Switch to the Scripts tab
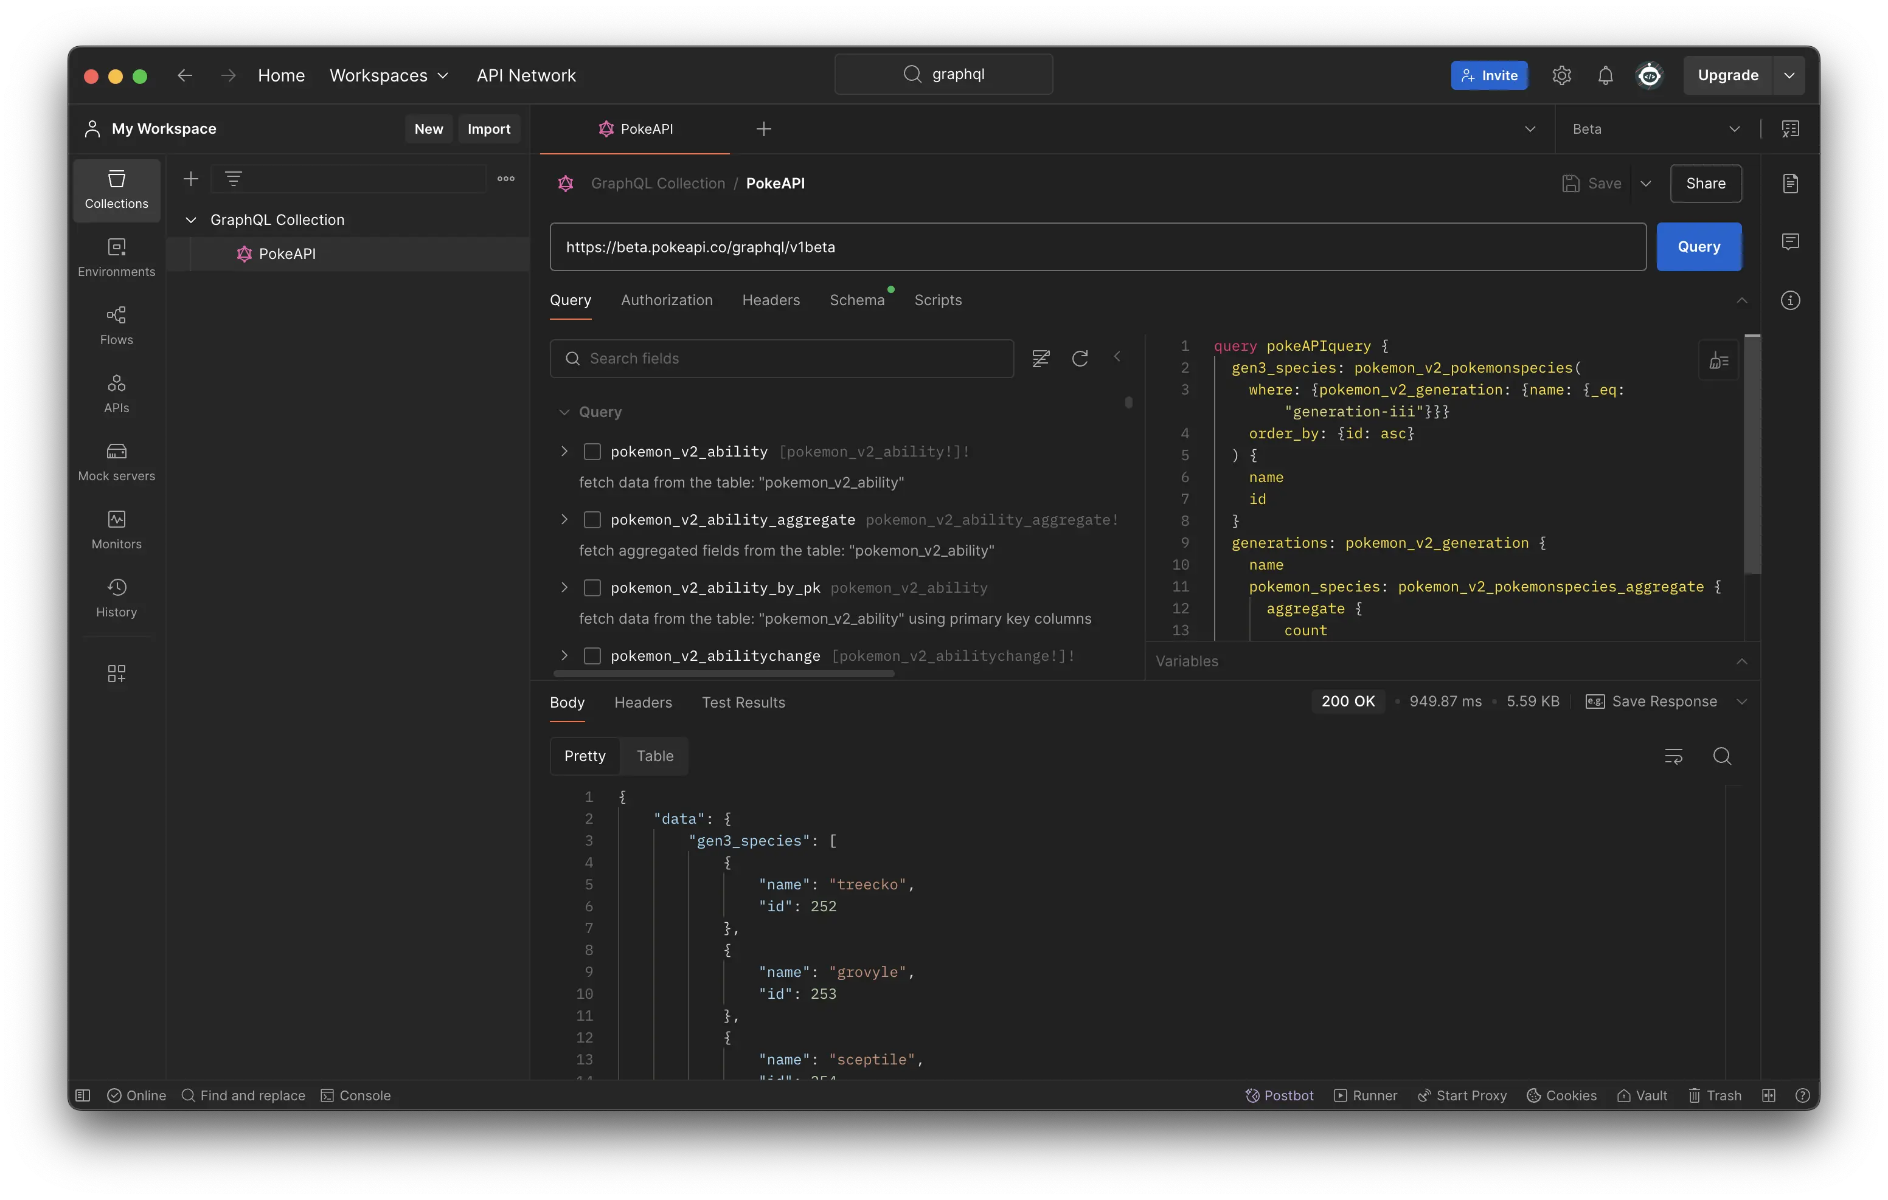The width and height of the screenshot is (1888, 1200). tap(938, 300)
